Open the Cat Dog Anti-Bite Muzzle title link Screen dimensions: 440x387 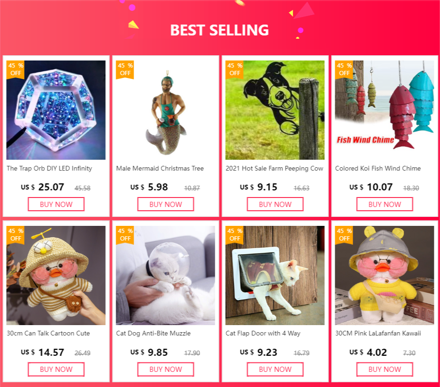point(153,333)
